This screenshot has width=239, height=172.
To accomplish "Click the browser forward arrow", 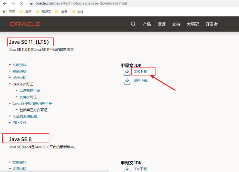I will (x=13, y=3).
